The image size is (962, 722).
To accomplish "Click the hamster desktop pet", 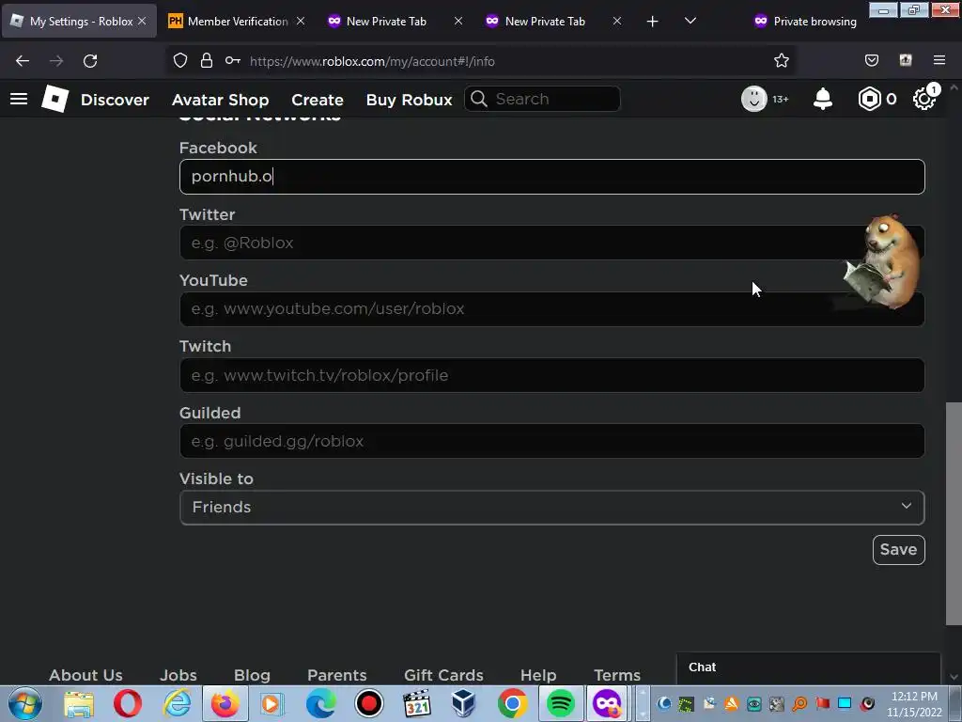I will (882, 261).
